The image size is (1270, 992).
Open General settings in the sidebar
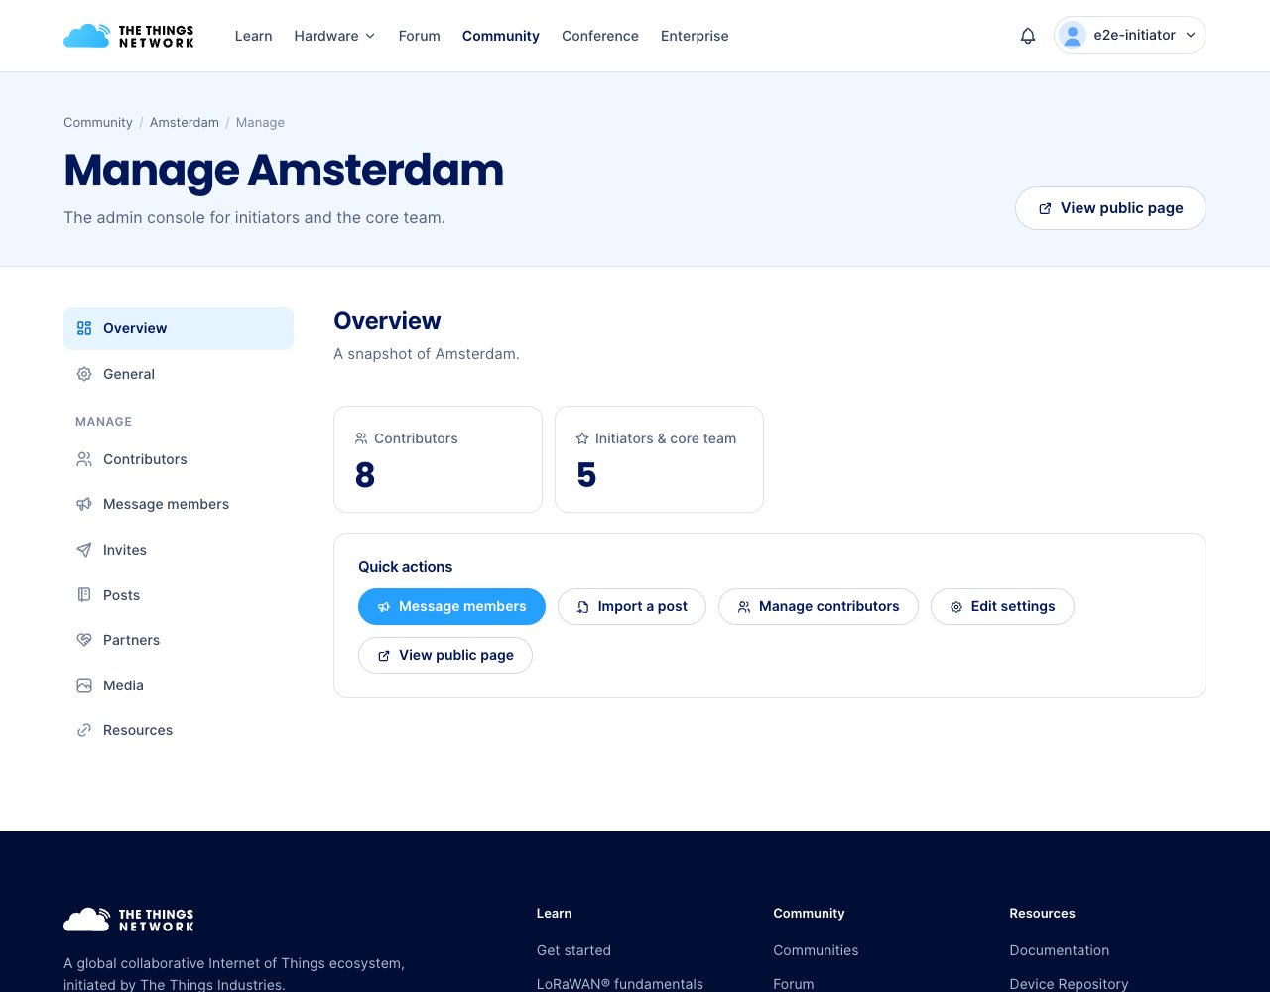pyautogui.click(x=179, y=374)
